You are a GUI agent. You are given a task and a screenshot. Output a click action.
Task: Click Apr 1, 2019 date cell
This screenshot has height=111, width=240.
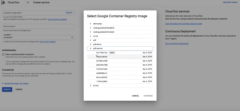(147, 81)
